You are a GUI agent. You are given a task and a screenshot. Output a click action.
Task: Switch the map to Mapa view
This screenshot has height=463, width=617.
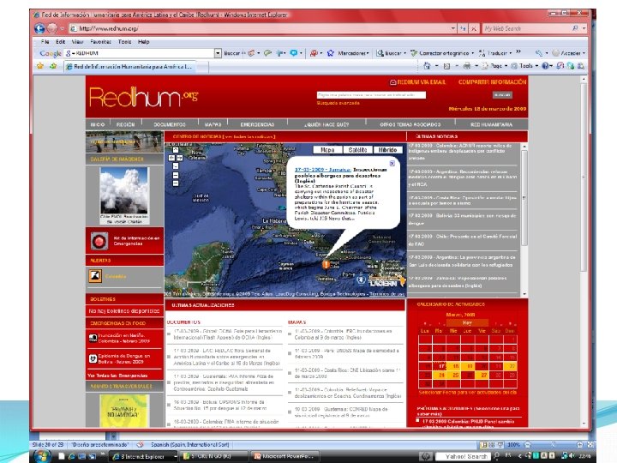click(327, 150)
